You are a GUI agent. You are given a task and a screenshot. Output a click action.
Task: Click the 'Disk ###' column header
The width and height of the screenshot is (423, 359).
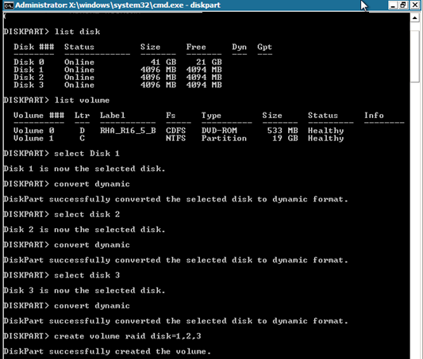tap(34, 47)
